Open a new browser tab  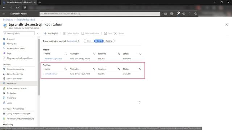[40, 3]
